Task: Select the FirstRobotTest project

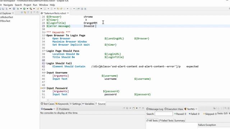Action: click(x=6, y=17)
